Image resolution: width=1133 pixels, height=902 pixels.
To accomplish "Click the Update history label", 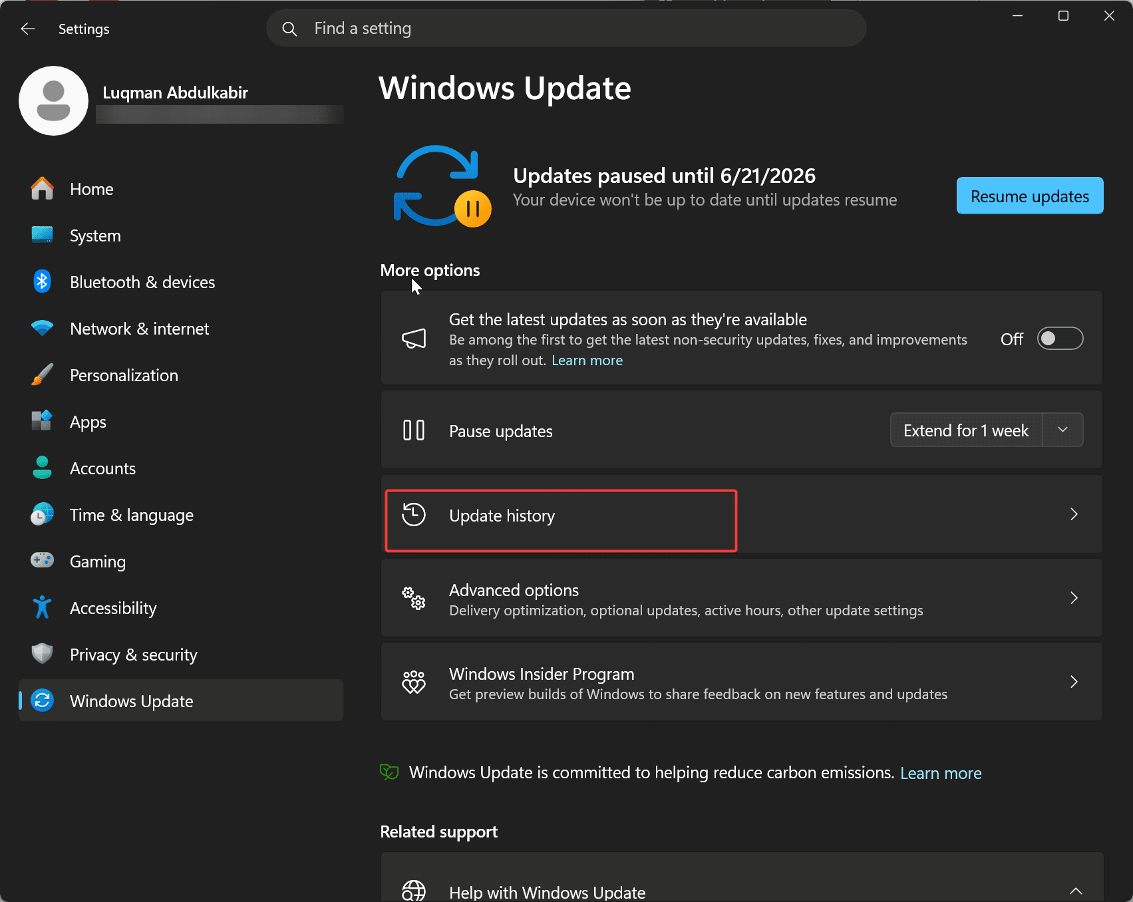I will [502, 516].
